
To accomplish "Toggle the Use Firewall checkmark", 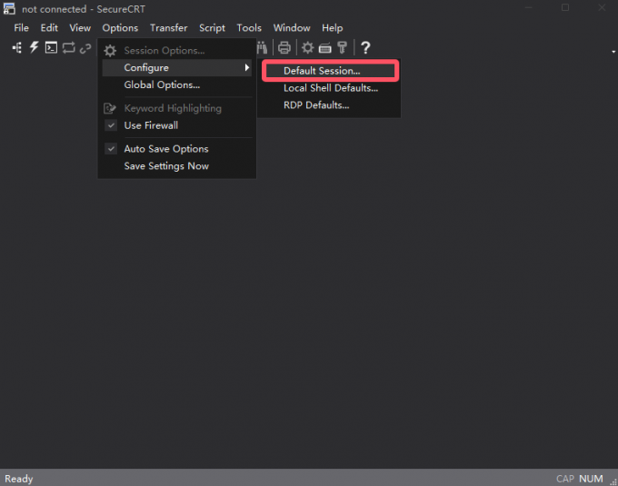I will click(111, 125).
